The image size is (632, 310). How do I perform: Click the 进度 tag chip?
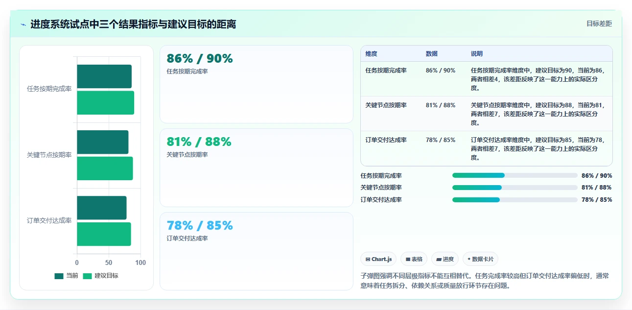pos(445,259)
